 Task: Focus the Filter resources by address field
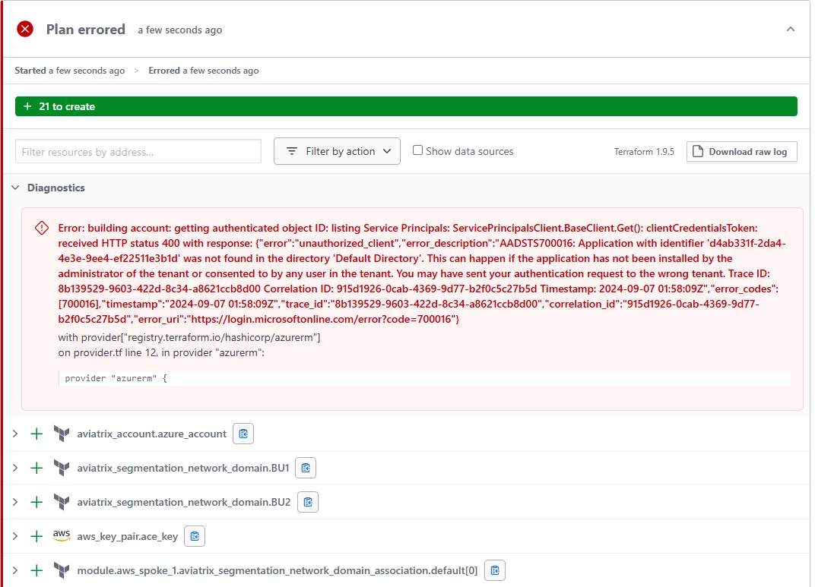point(138,152)
